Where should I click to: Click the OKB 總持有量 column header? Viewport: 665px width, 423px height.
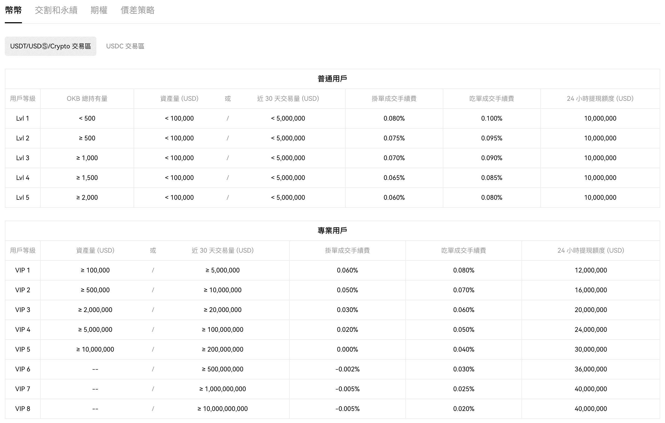tap(87, 98)
